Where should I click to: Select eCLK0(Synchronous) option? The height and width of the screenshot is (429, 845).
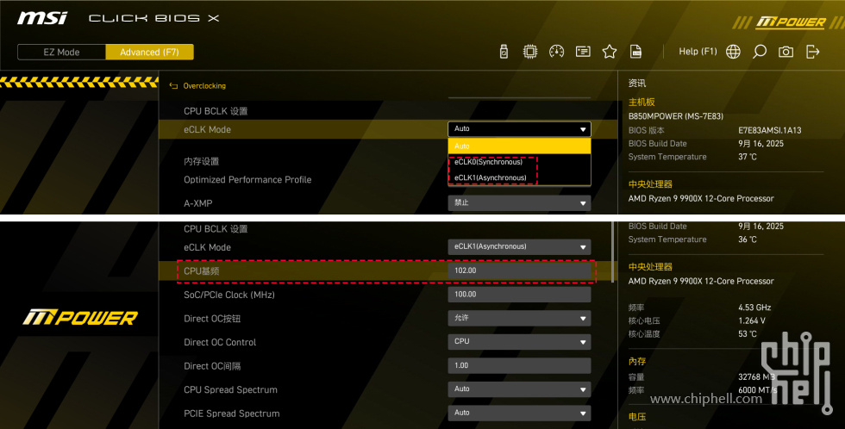coord(489,162)
